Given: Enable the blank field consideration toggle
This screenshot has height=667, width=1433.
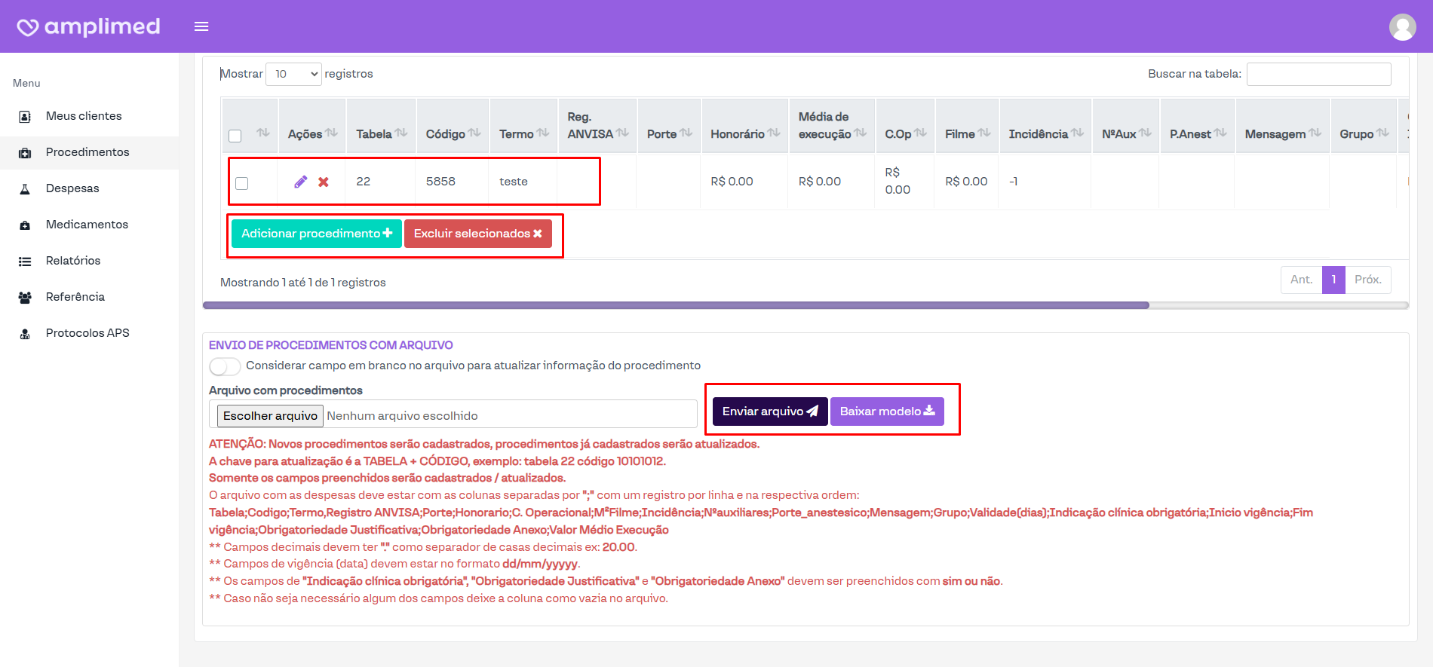Looking at the screenshot, I should pos(225,366).
